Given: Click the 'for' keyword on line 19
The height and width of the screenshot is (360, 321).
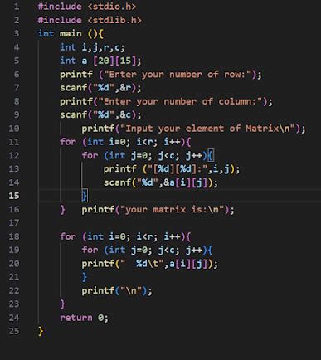Looking at the screenshot, I should coord(90,251).
